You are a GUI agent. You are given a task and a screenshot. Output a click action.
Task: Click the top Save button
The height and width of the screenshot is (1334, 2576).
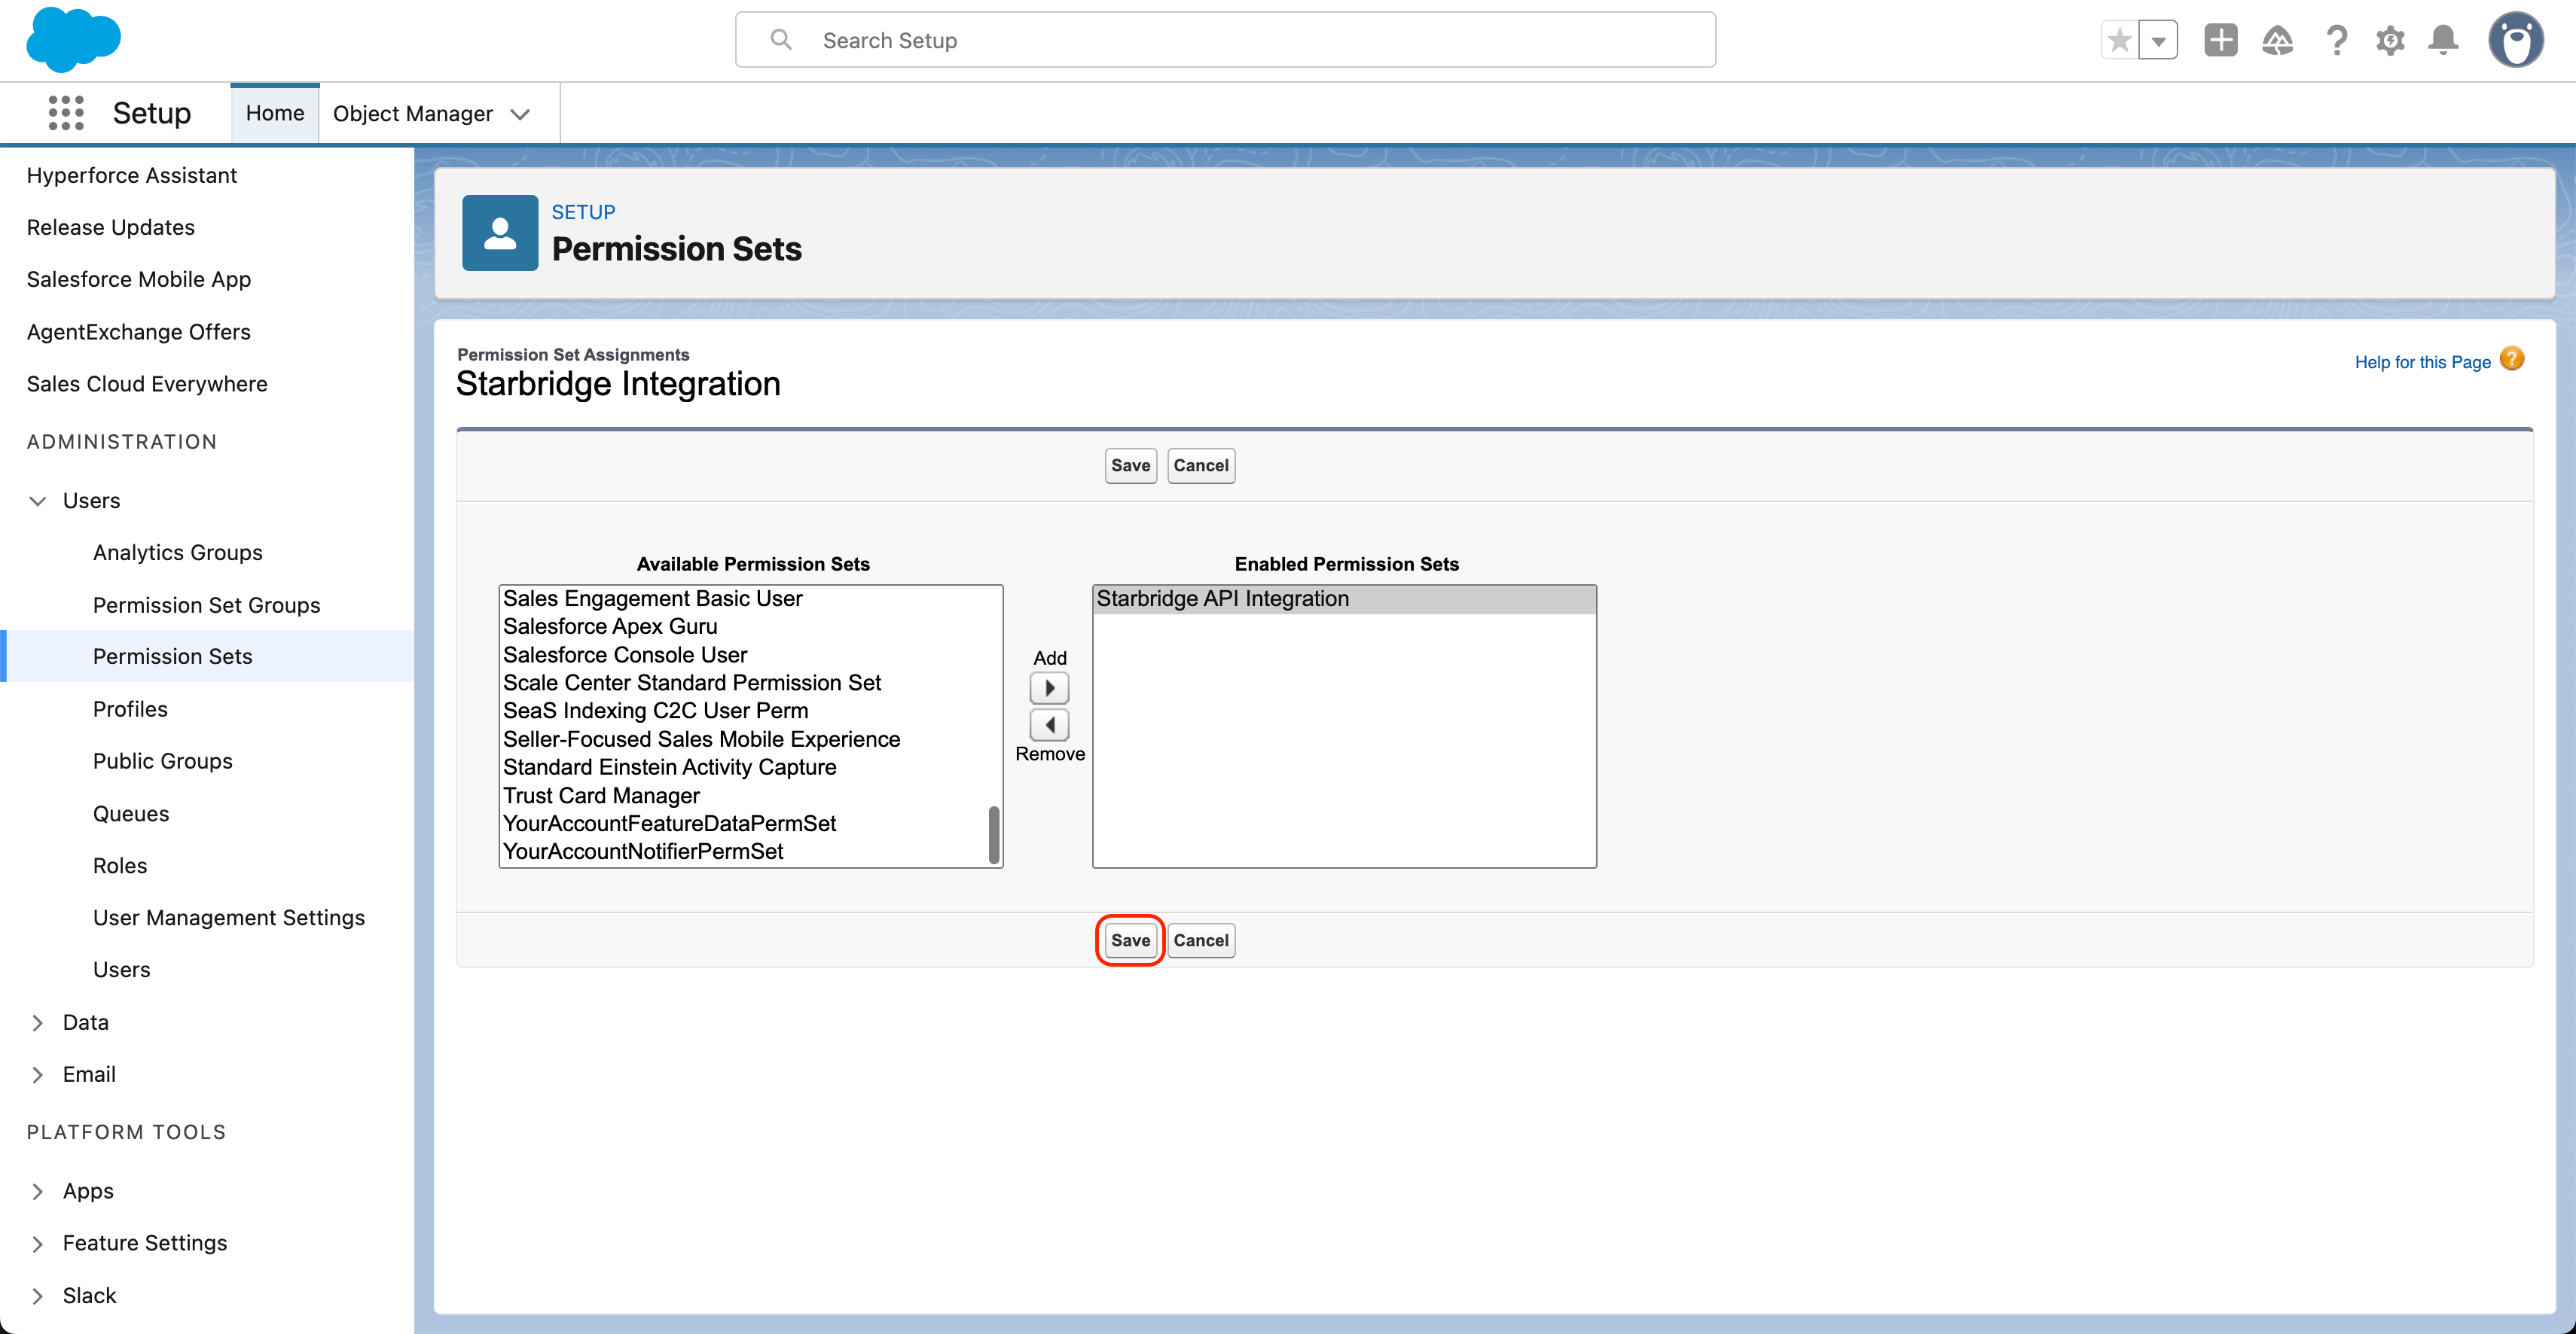1130,466
